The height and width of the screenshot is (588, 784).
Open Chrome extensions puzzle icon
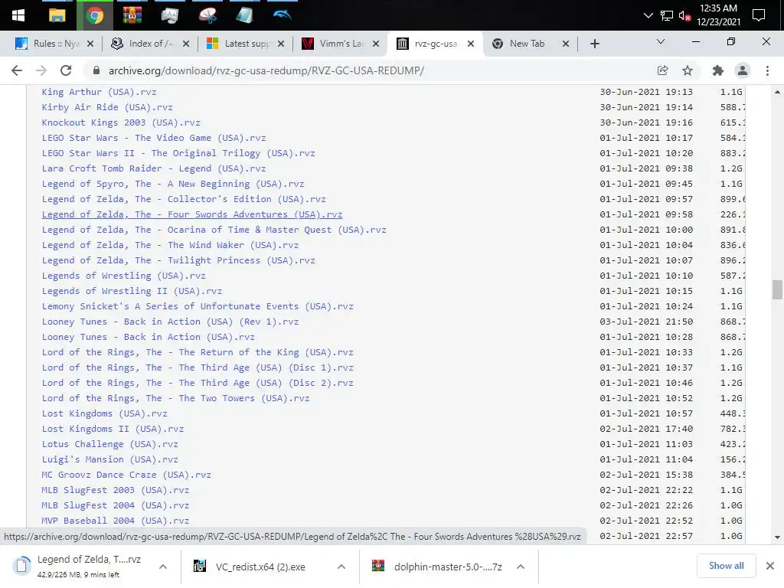click(x=717, y=70)
